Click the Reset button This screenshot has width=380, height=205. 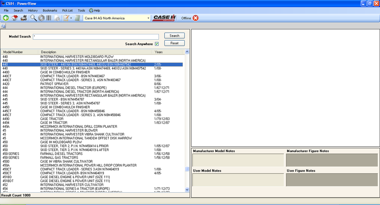pyautogui.click(x=175, y=43)
